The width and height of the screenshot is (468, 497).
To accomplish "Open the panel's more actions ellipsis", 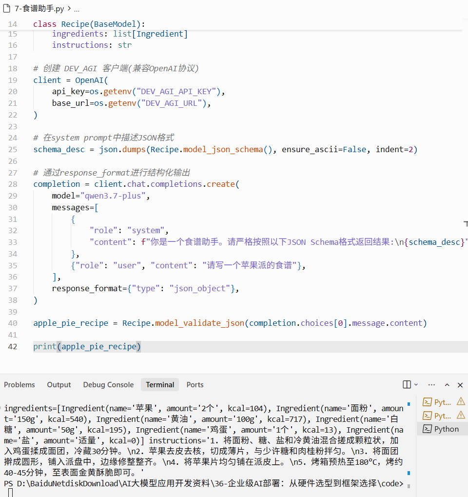I will 431,384.
